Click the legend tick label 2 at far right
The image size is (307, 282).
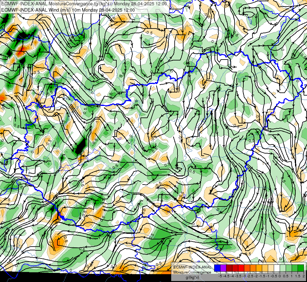tap(304, 276)
